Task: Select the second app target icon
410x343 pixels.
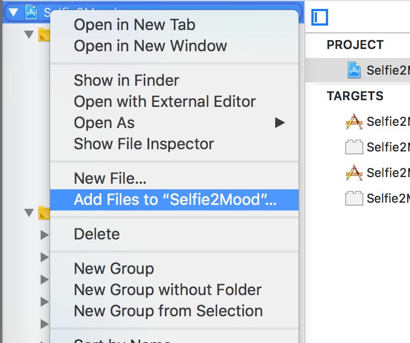Action: point(354,173)
